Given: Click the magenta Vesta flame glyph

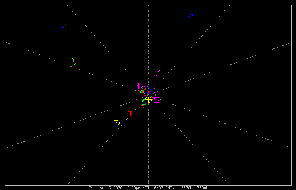Looking at the screenshot, I should pos(145,87).
